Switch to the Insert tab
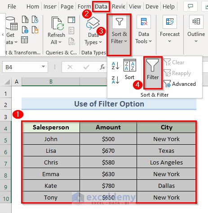The height and width of the screenshot is (213, 208). 50,7
